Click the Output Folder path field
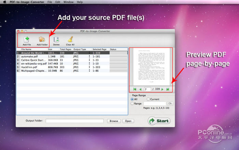 click(75, 121)
